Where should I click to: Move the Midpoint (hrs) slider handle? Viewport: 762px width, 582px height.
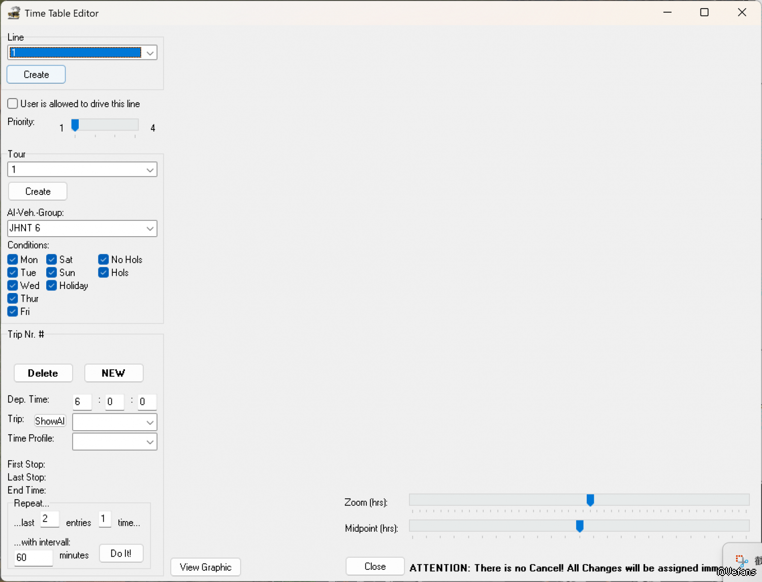point(580,526)
